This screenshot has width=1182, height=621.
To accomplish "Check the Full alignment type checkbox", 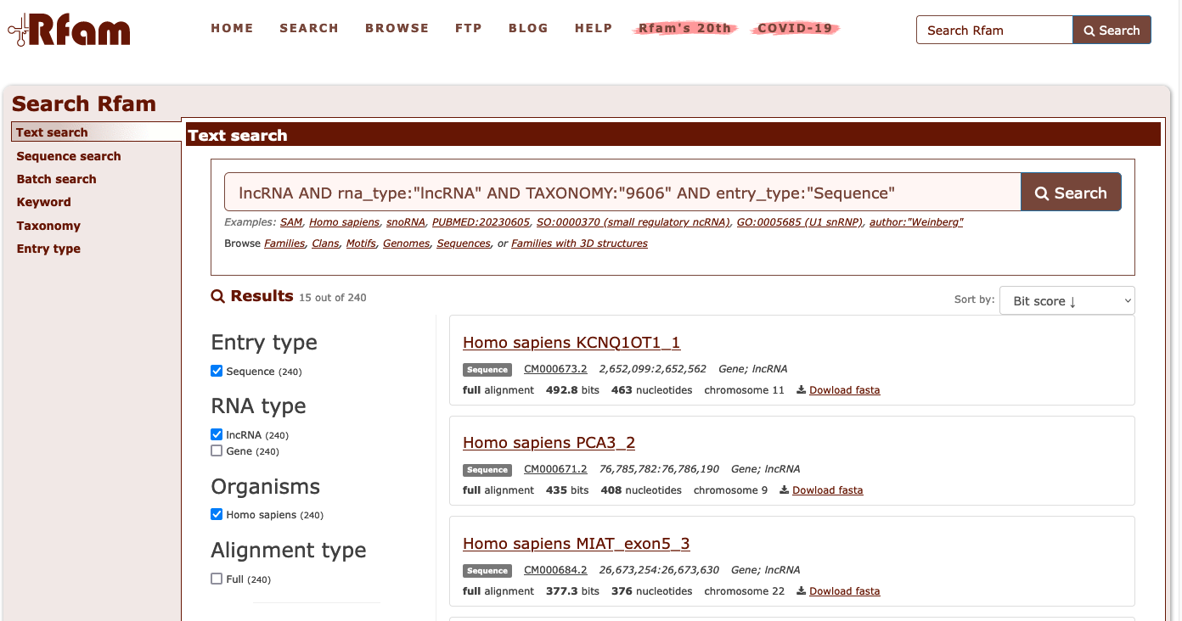I will tap(217, 579).
